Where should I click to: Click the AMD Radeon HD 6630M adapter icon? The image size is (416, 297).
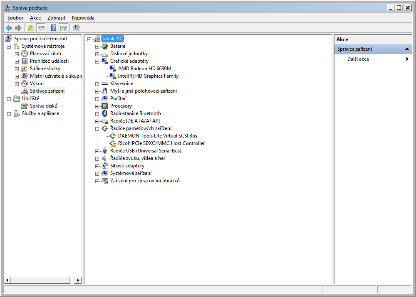[x=113, y=69]
